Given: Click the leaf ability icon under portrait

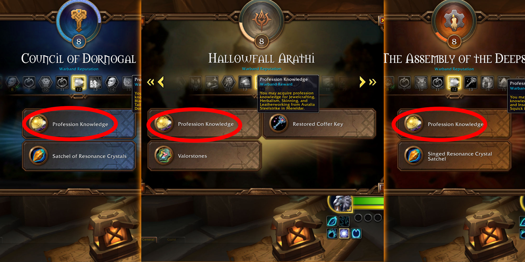Looking at the screenshot, I should (332, 221).
